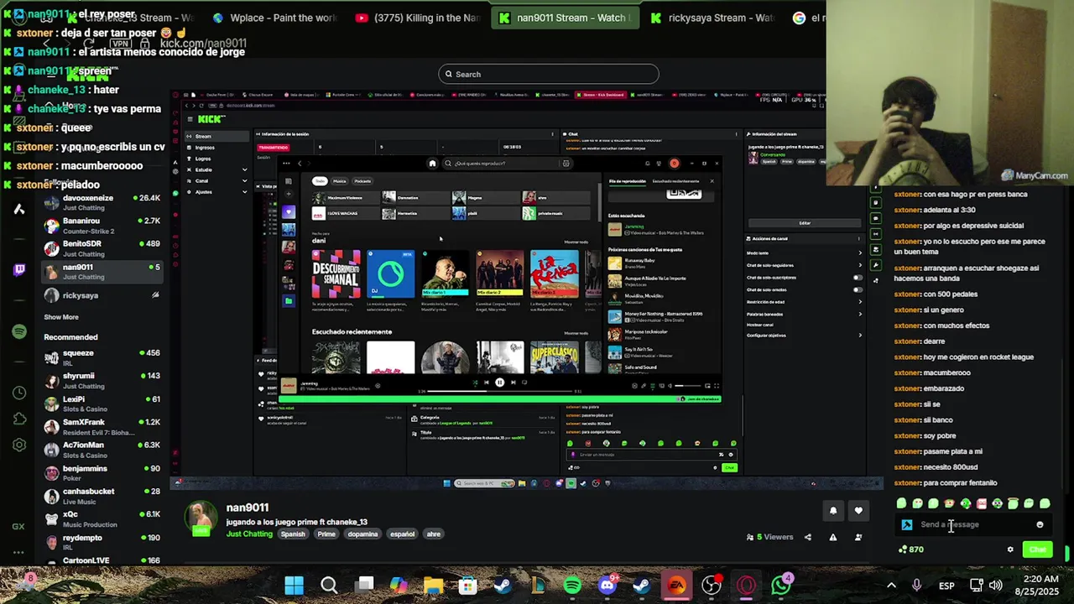Switch to Wplace browser tab
Image resolution: width=1074 pixels, height=604 pixels.
tap(274, 18)
